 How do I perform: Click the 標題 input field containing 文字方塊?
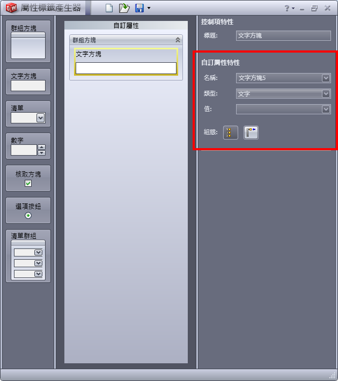(283, 35)
